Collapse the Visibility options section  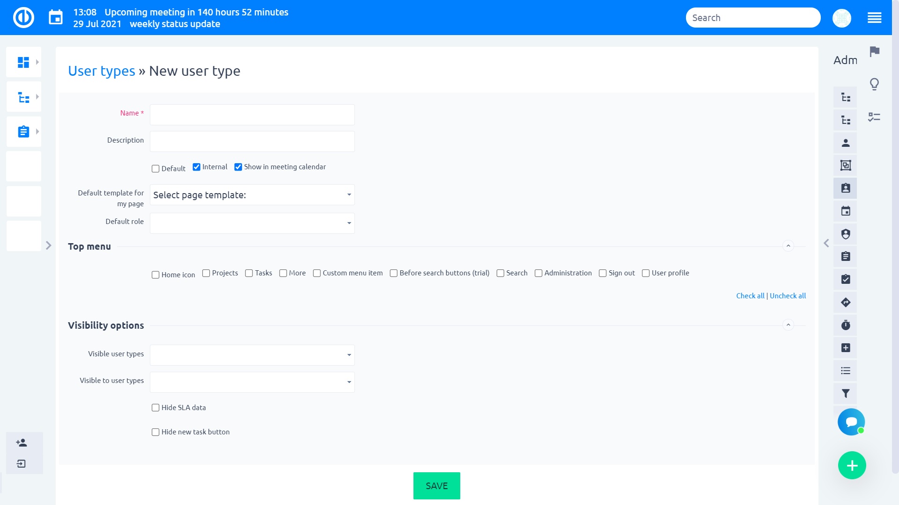(788, 325)
